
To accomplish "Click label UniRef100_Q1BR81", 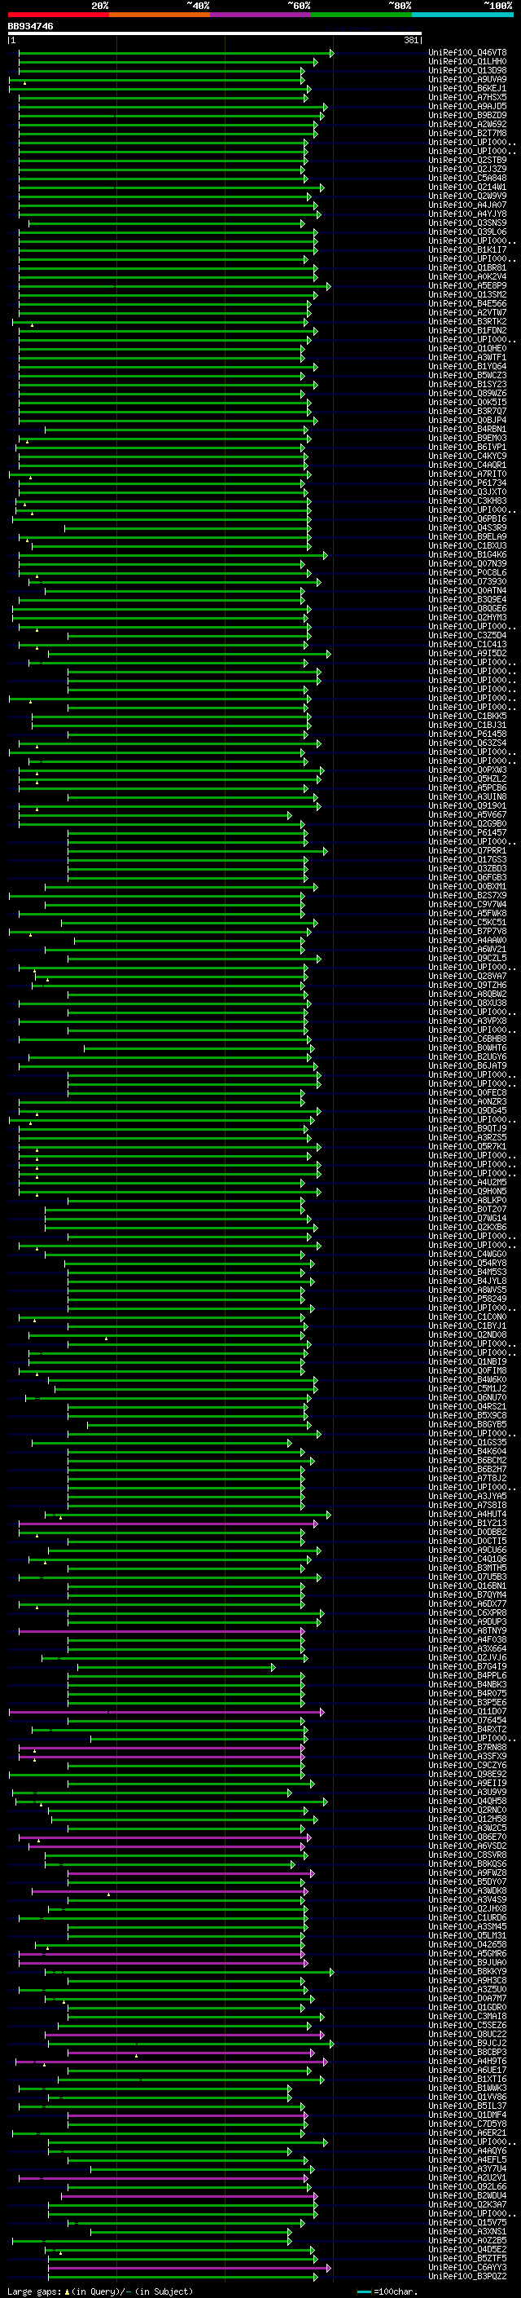I will point(467,267).
